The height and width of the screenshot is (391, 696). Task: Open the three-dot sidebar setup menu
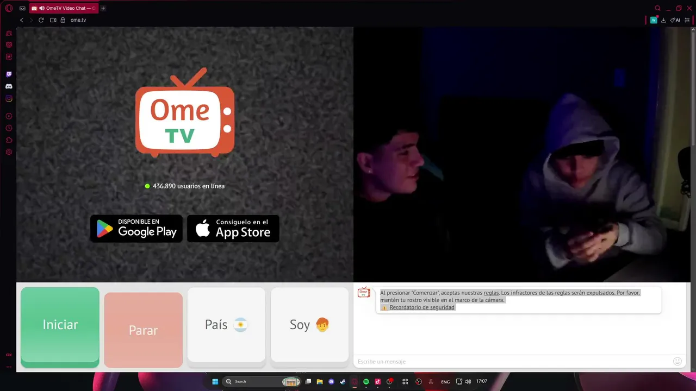(9, 367)
